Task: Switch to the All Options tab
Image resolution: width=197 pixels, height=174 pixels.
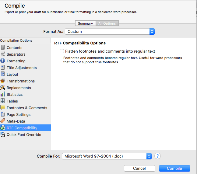Action: click(x=107, y=23)
